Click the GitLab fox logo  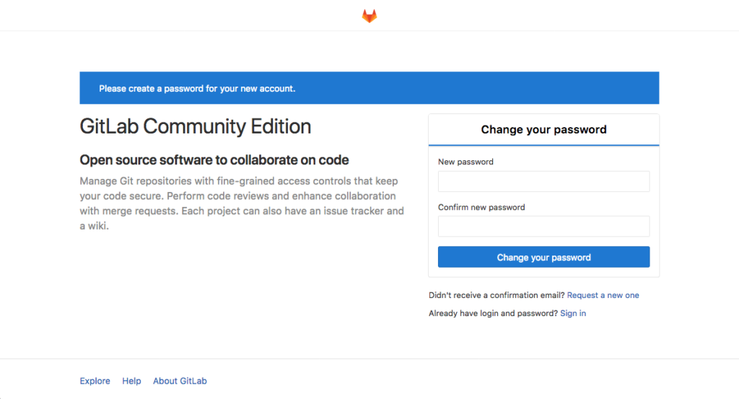tap(369, 16)
